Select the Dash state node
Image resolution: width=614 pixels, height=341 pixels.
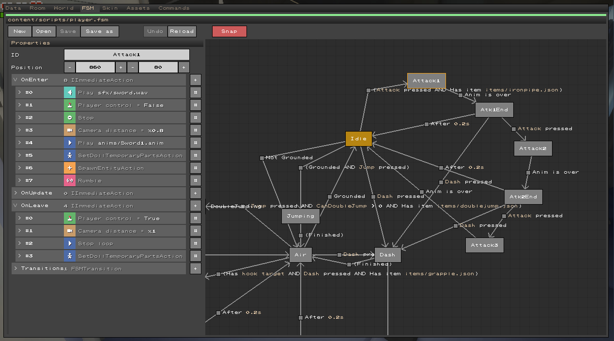tap(388, 255)
